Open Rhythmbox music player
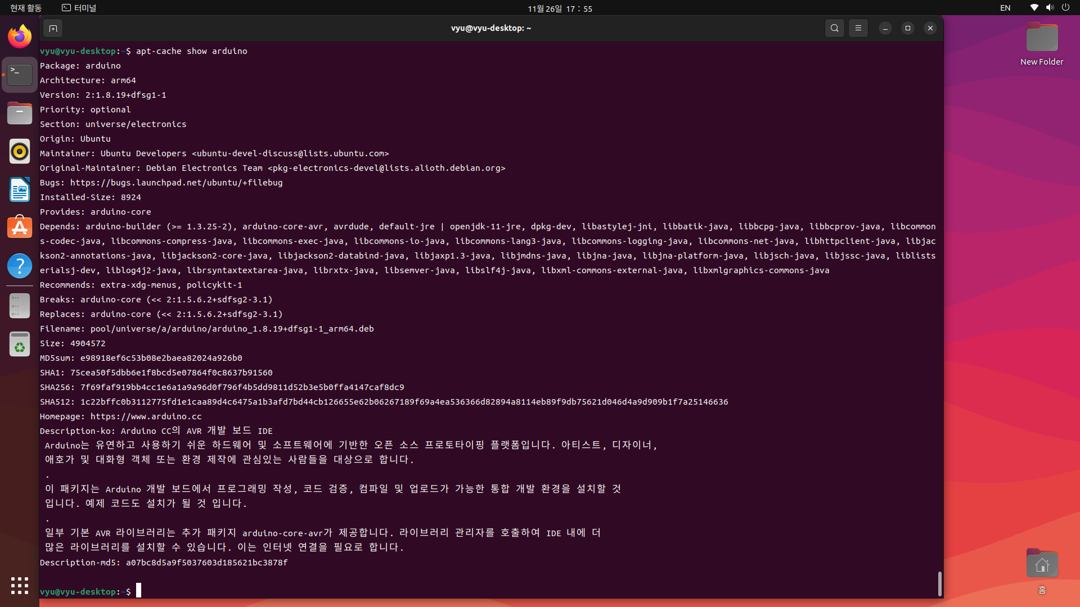Screen dimensions: 1080x607 click(20, 152)
